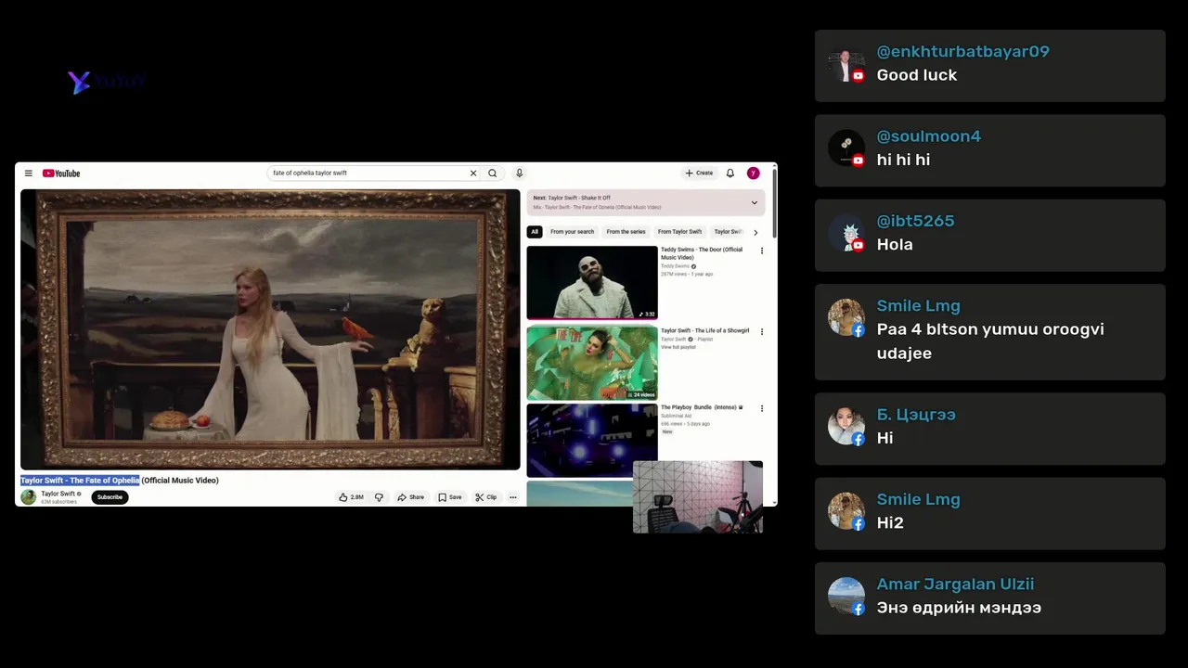Click Amar Jargalan Ulzii commenter avatar

pyautogui.click(x=846, y=597)
